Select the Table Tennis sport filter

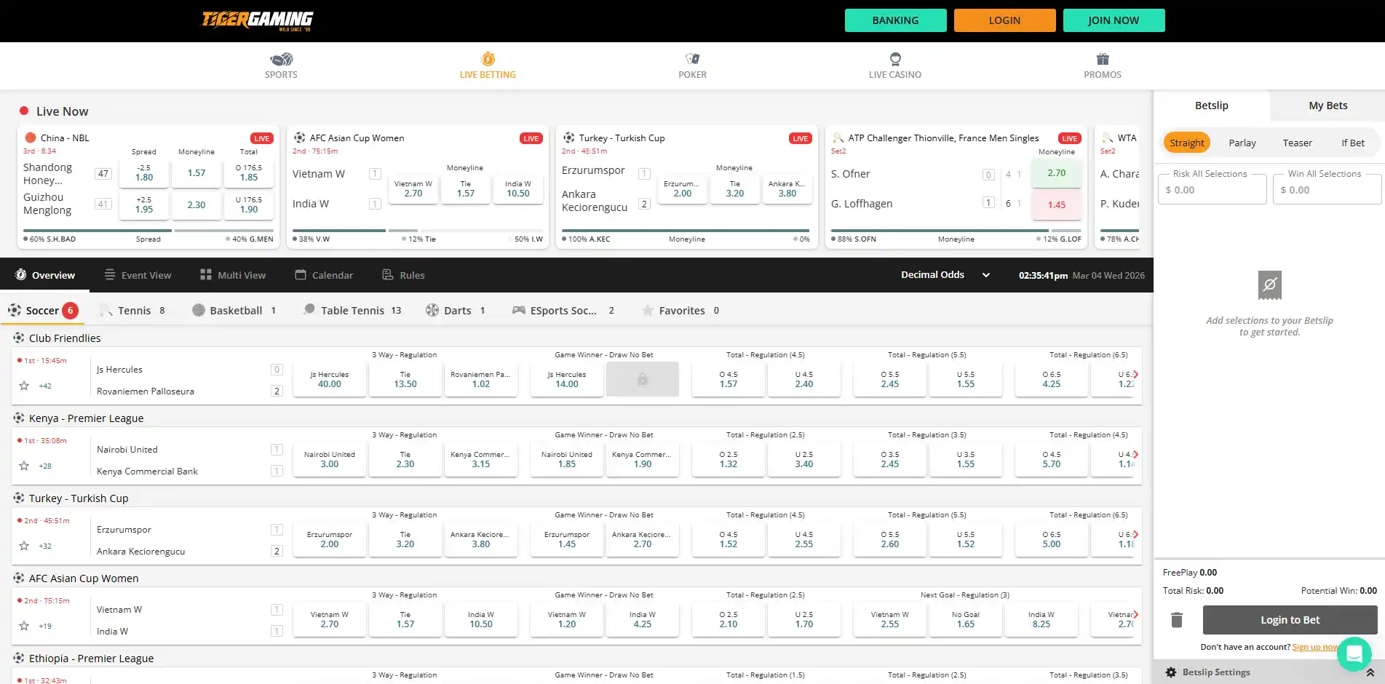coord(352,311)
